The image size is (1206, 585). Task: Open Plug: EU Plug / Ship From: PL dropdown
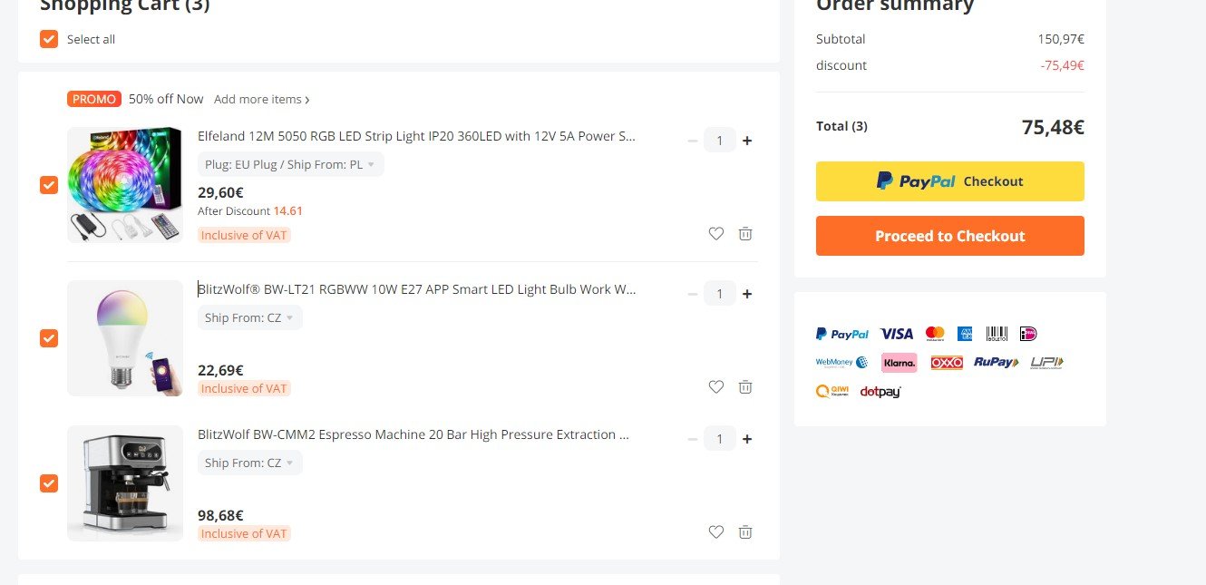[x=291, y=164]
